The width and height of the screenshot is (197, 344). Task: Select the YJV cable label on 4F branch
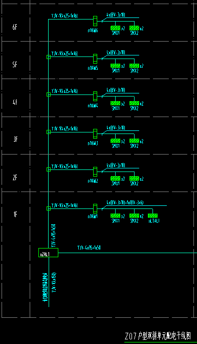(x=64, y=91)
